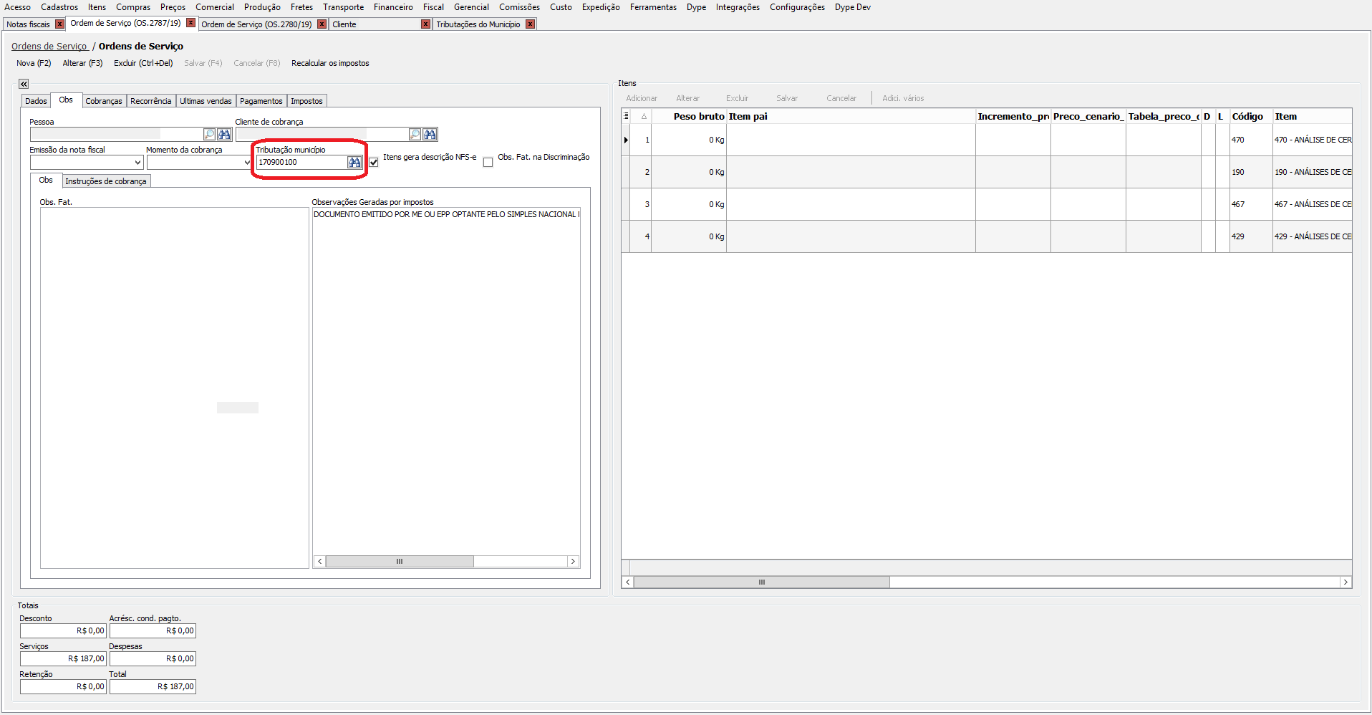The image size is (1372, 715).
Task: Click left arrow of the Itens grid scrollbar
Action: pos(628,582)
